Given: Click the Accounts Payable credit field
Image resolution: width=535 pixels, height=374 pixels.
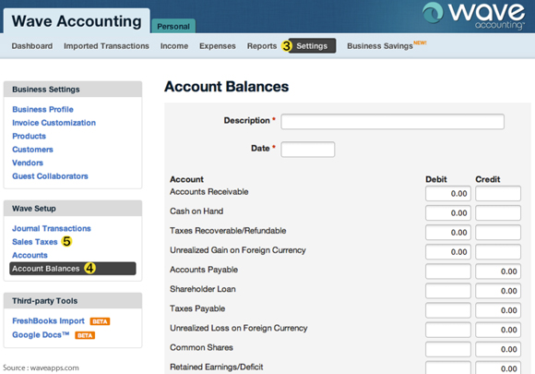Looking at the screenshot, I should point(498,271).
